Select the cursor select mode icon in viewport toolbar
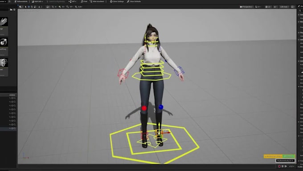Screen dimensions: 303x171 [25, 7]
